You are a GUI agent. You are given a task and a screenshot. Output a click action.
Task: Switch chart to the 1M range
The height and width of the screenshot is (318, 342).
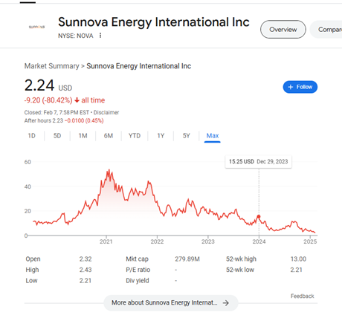pos(83,136)
